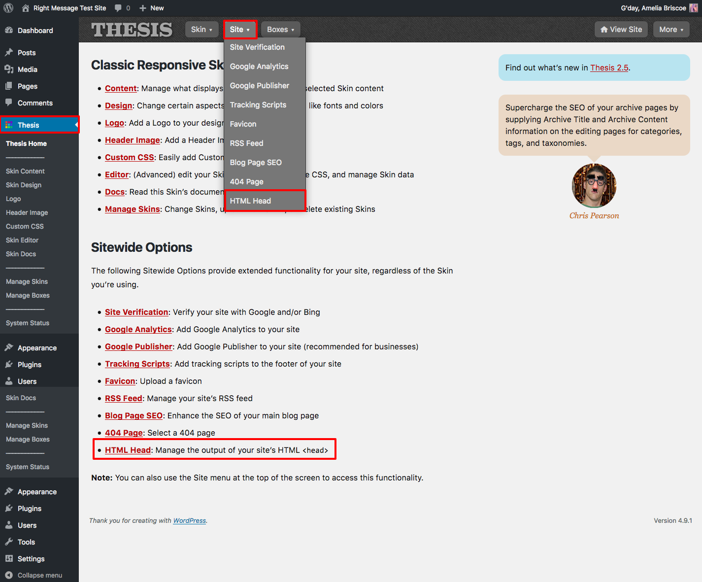Click the WordPress logo in the admin bar

pos(8,8)
